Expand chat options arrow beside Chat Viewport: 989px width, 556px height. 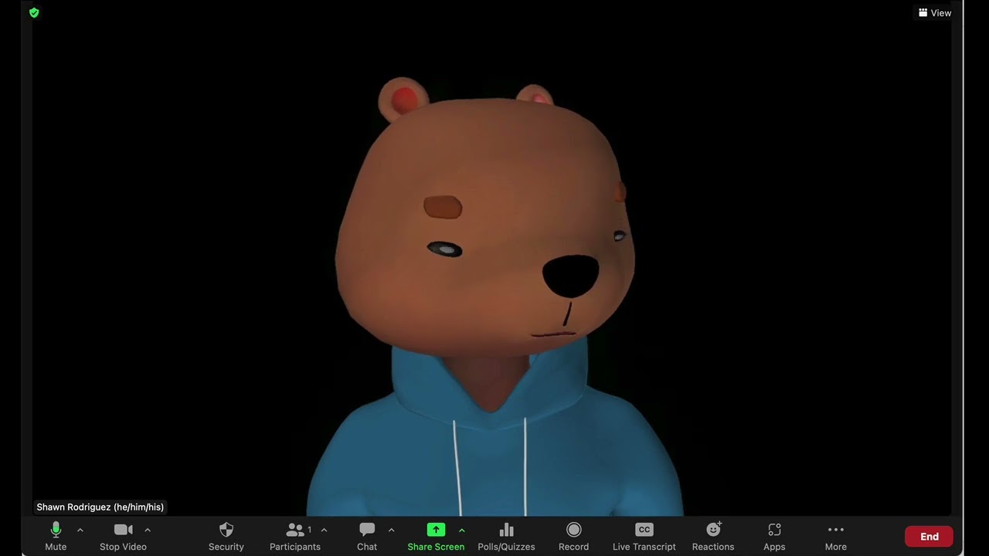pyautogui.click(x=391, y=530)
